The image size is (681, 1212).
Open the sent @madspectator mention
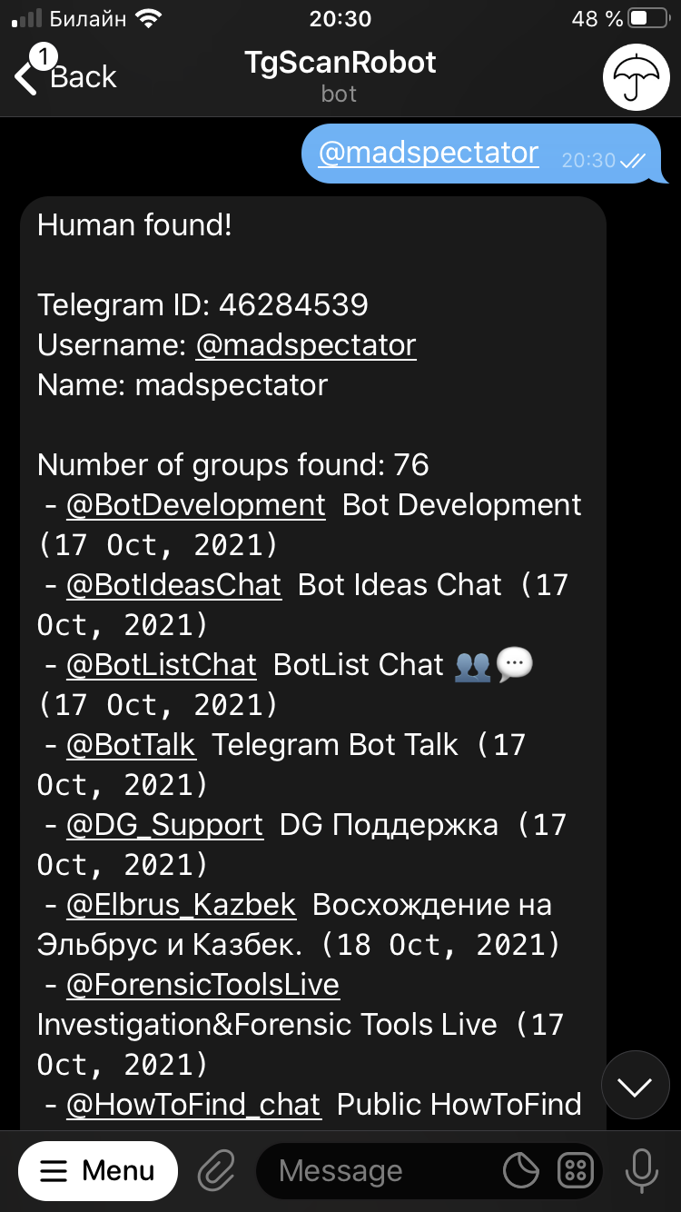point(429,153)
